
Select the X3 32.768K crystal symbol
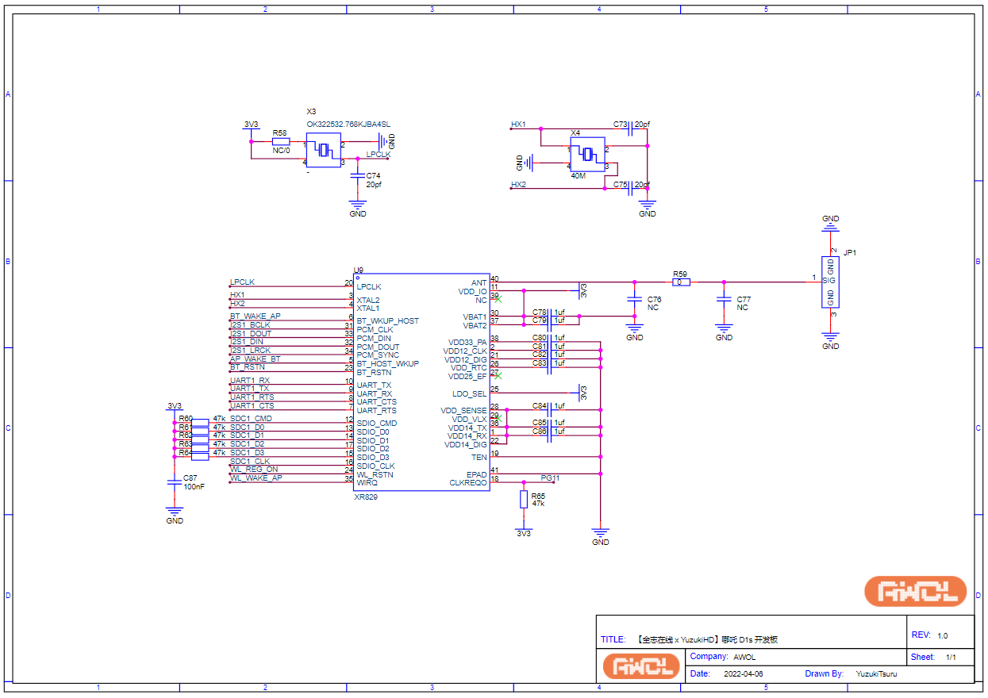[323, 150]
